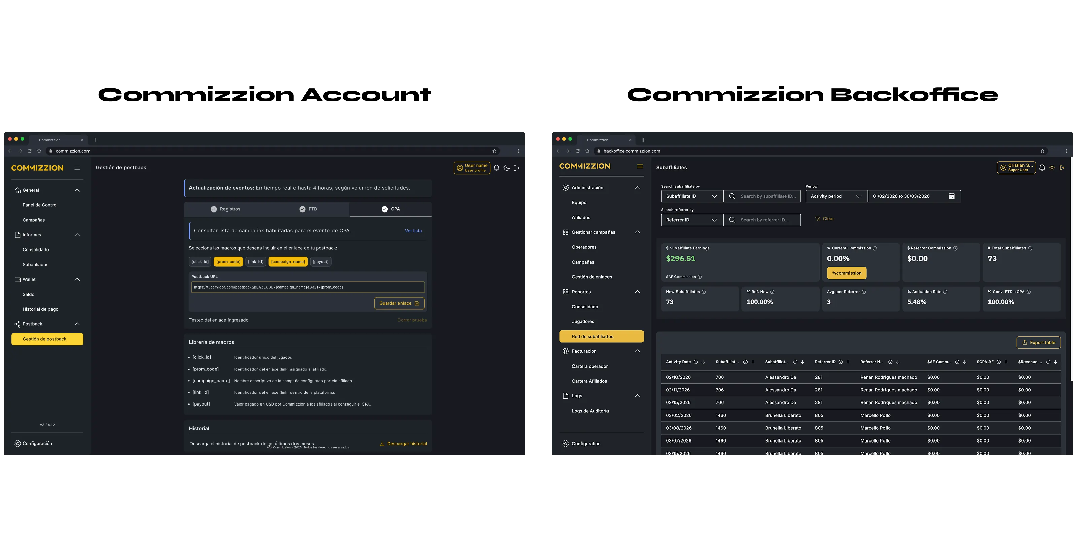This screenshot has width=1077, height=538.
Task: Click info icon next to Referrer Commission
Action: pyautogui.click(x=955, y=248)
